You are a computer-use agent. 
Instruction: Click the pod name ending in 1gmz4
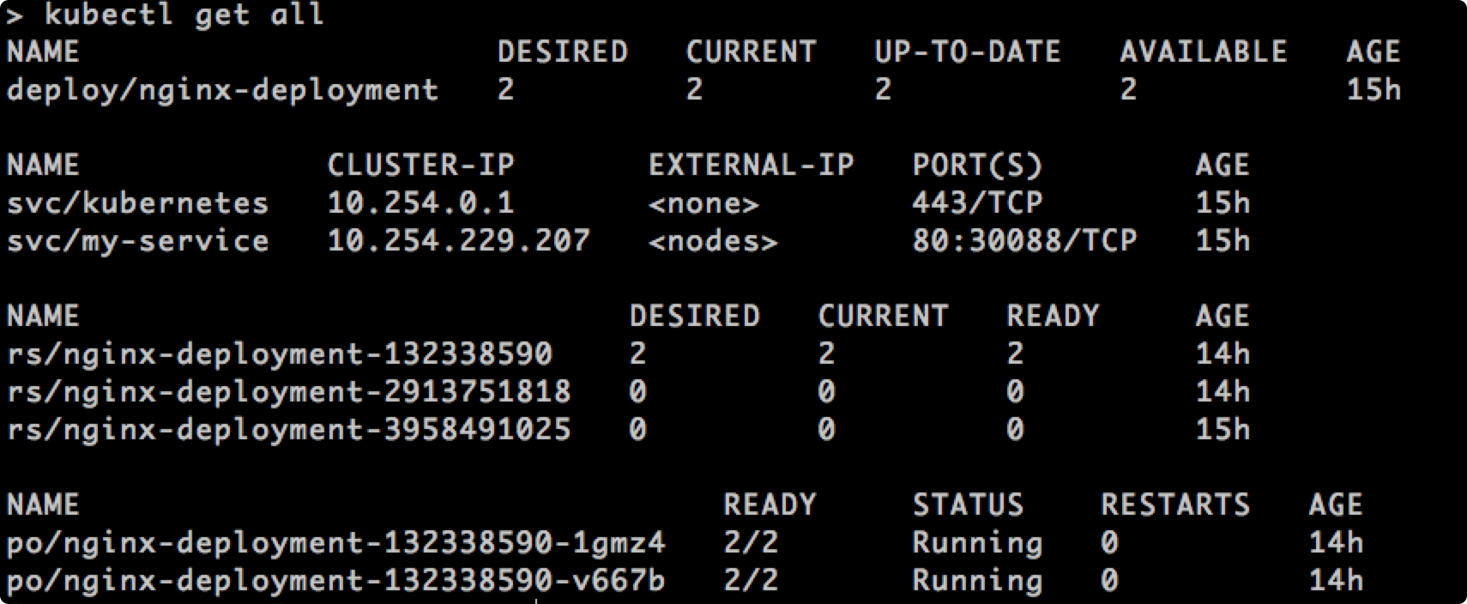pyautogui.click(x=335, y=543)
